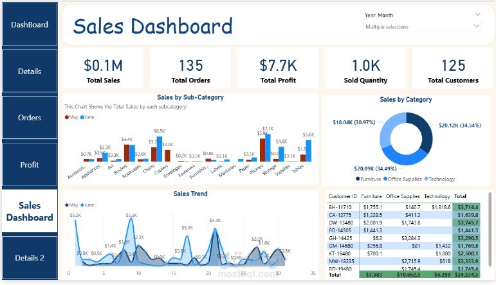The image size is (496, 285).
Task: Click the $3,745.7 total cell
Action: coord(468,223)
